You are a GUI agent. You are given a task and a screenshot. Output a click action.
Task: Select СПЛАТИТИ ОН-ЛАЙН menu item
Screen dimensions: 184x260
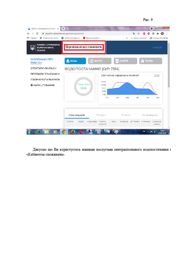(43, 68)
